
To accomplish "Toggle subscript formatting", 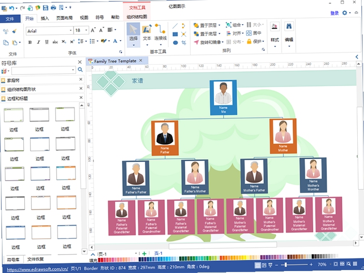I will coord(64,42).
